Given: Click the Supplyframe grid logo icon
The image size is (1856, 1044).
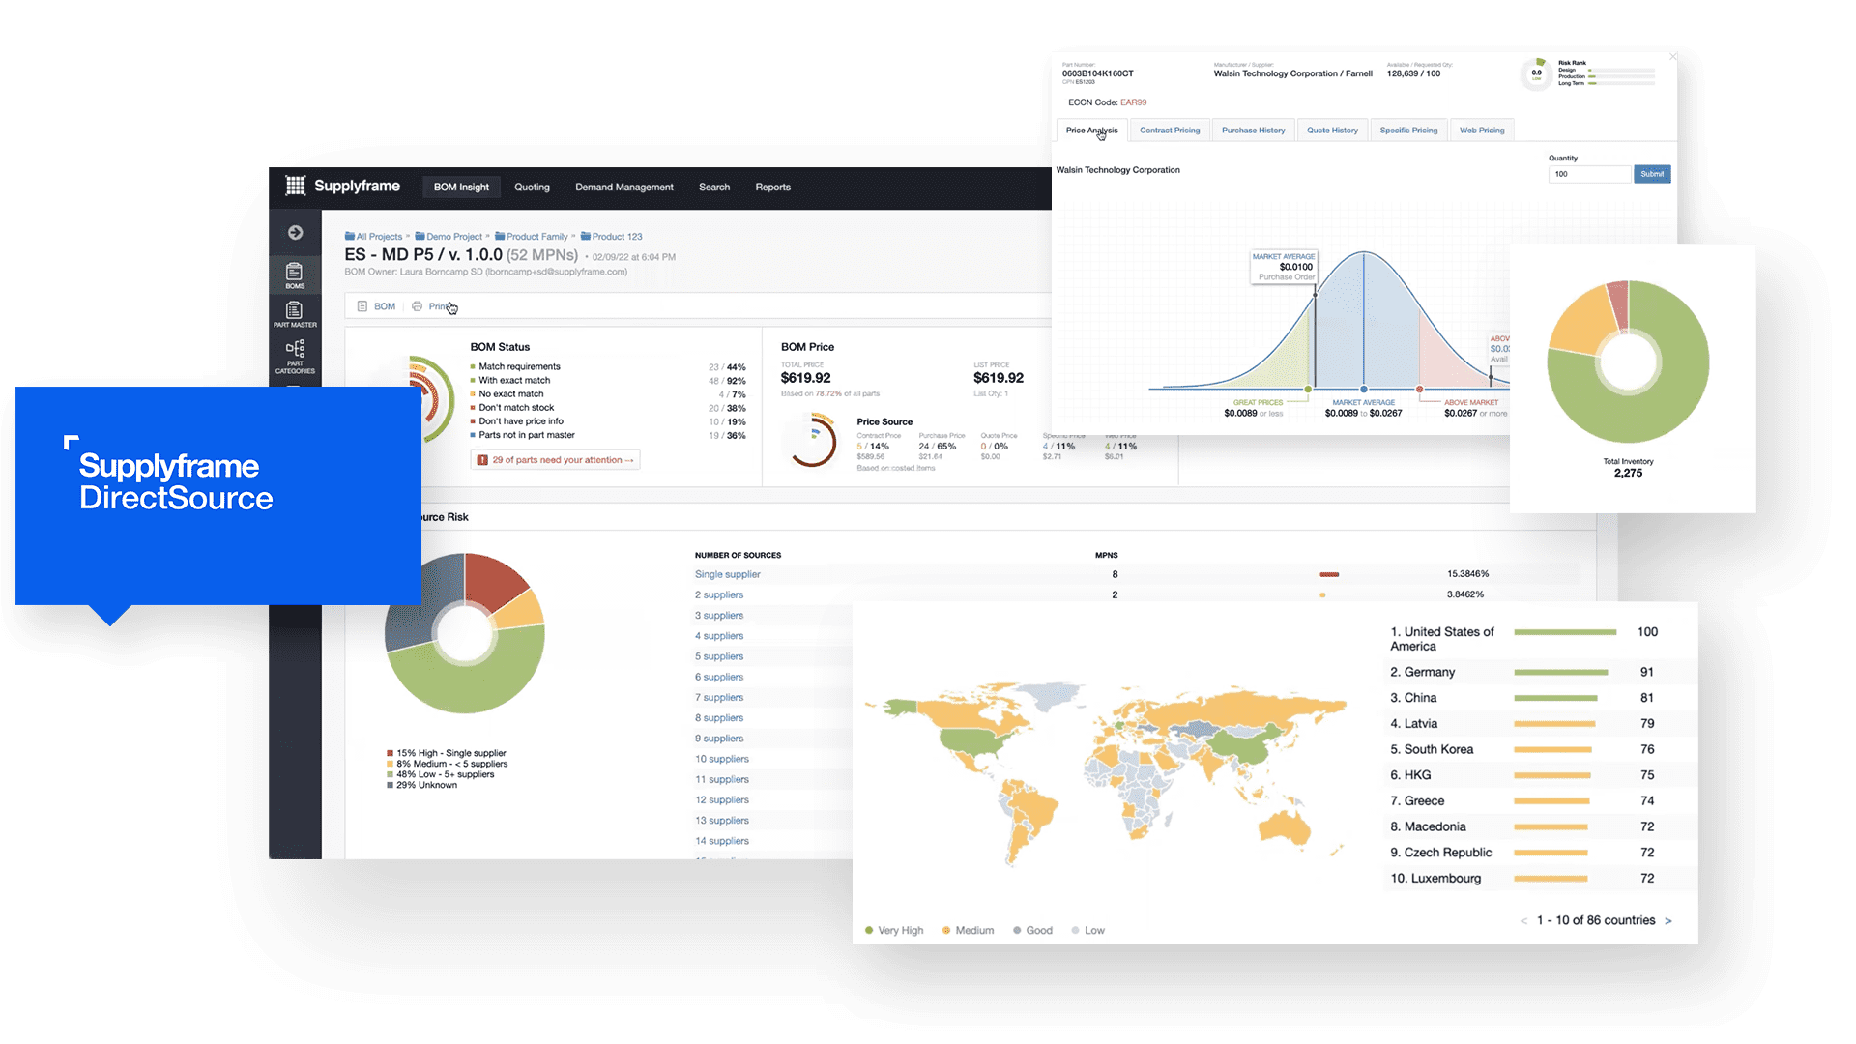Looking at the screenshot, I should tap(296, 186).
